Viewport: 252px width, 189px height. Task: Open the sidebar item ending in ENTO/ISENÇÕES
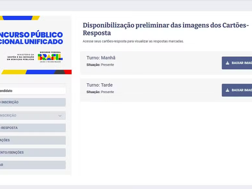coord(33,152)
